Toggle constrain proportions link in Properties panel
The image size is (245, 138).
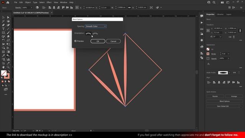[x=240, y=31]
